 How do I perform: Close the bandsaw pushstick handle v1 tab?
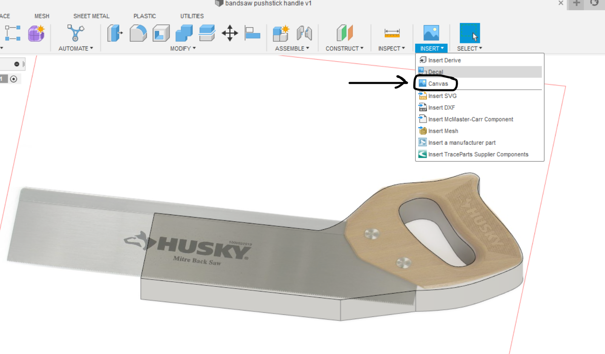[561, 3]
